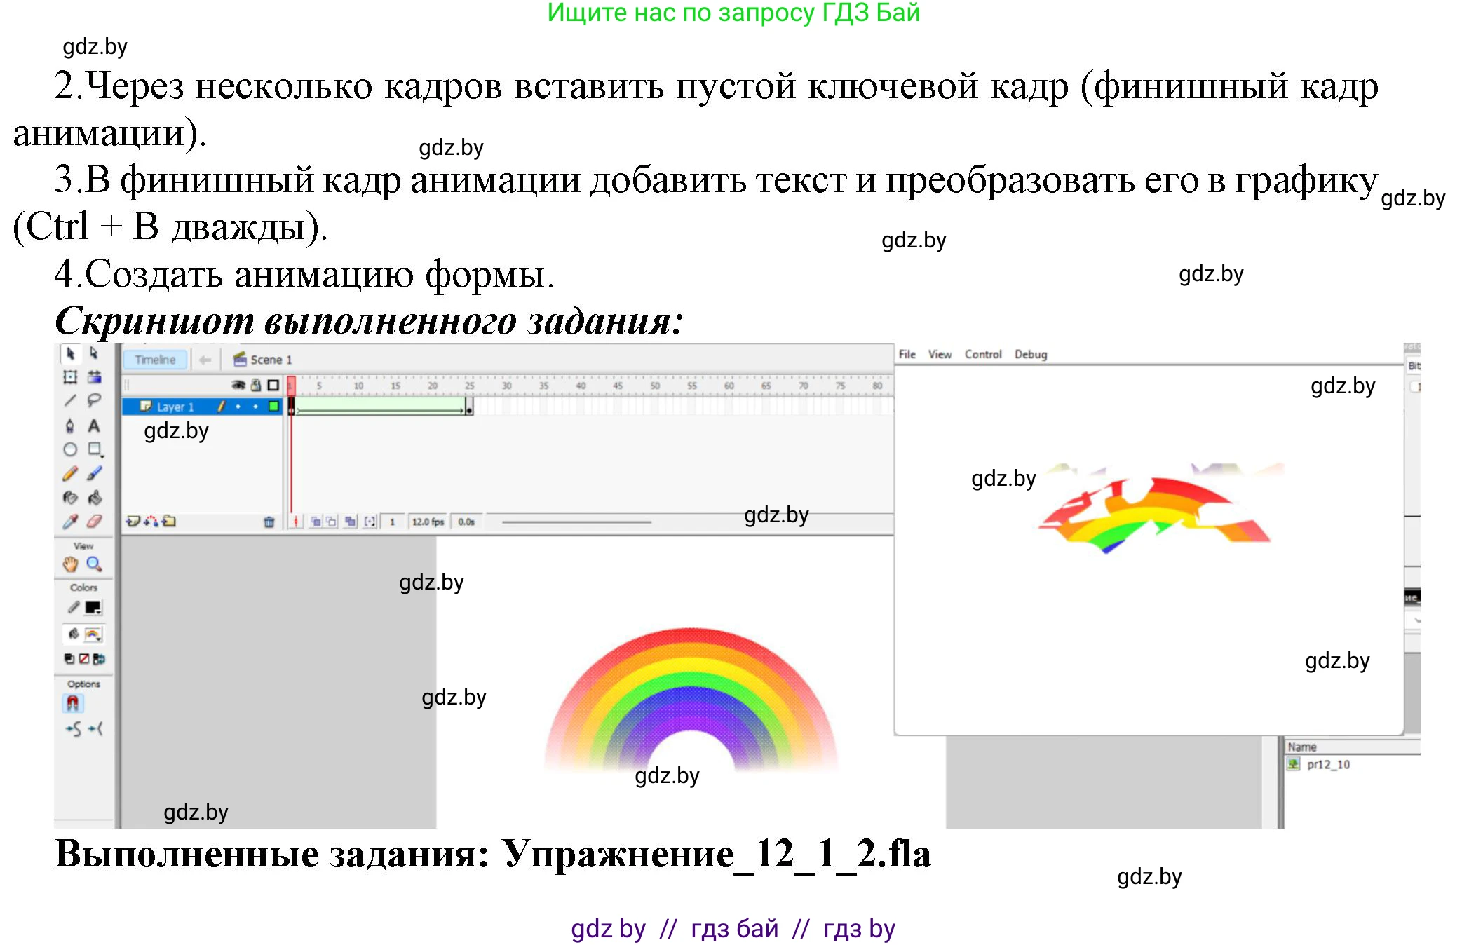Open the Control menu

[x=982, y=354]
